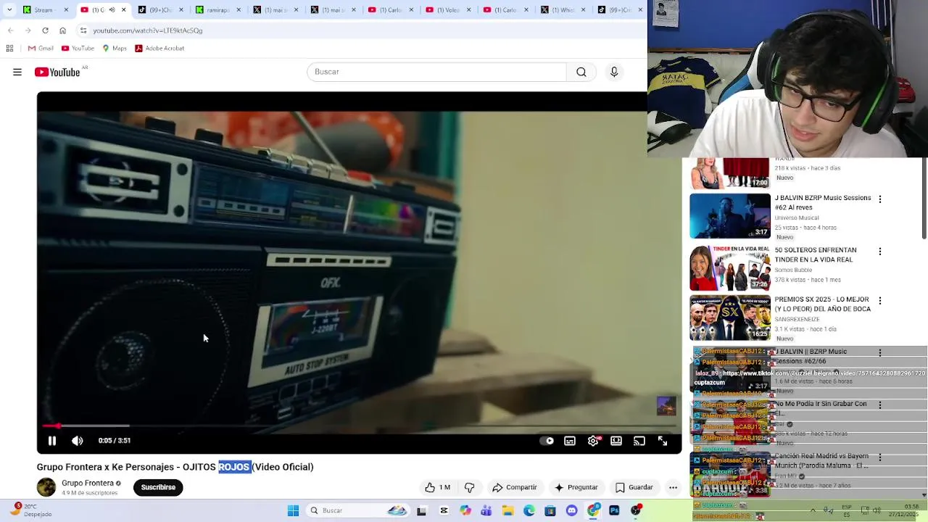
Task: Click the address bar URL youtube.com/watch
Action: pyautogui.click(x=148, y=30)
